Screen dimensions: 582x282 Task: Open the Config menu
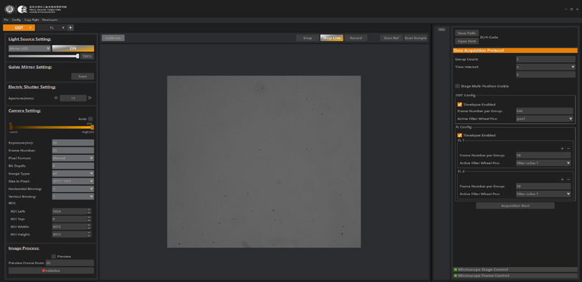tap(16, 19)
